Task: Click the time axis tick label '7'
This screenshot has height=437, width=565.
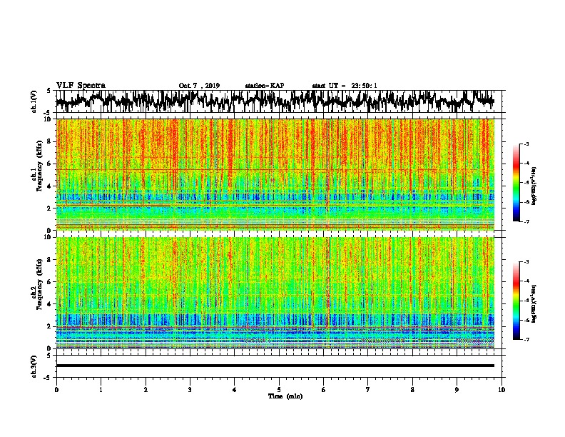Action: click(368, 390)
